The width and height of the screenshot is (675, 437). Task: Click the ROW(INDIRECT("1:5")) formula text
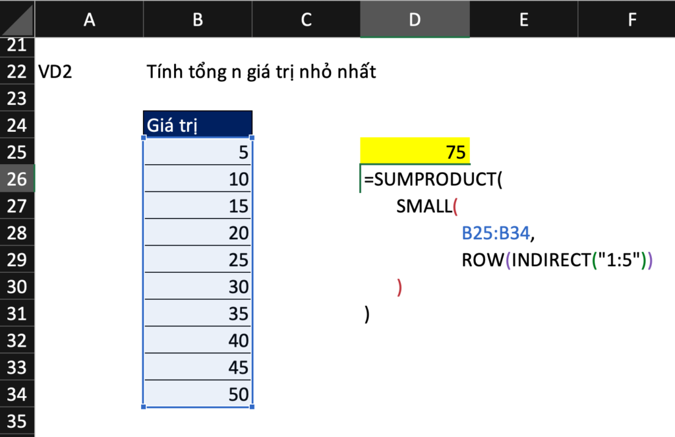point(557,260)
